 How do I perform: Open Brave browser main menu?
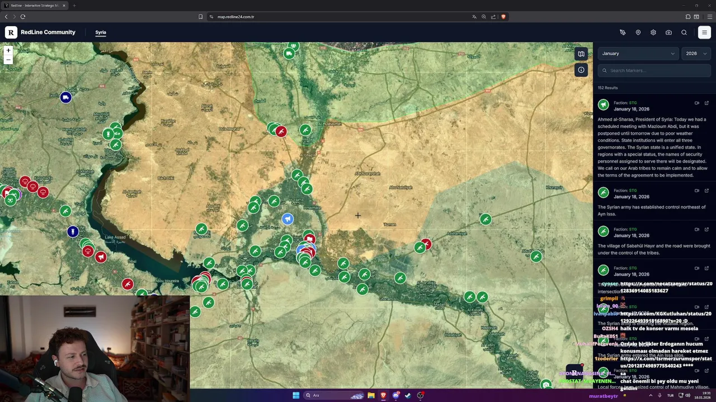coord(709,17)
